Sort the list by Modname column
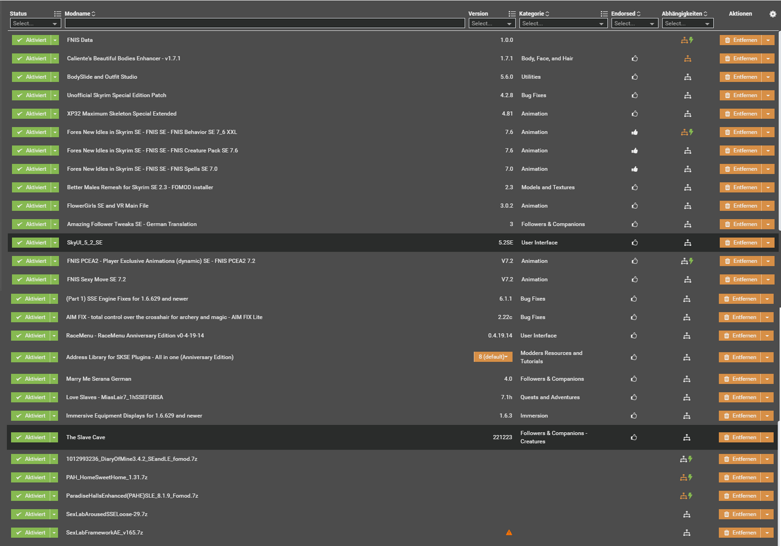Screen dimensions: 781x546 click(x=80, y=14)
